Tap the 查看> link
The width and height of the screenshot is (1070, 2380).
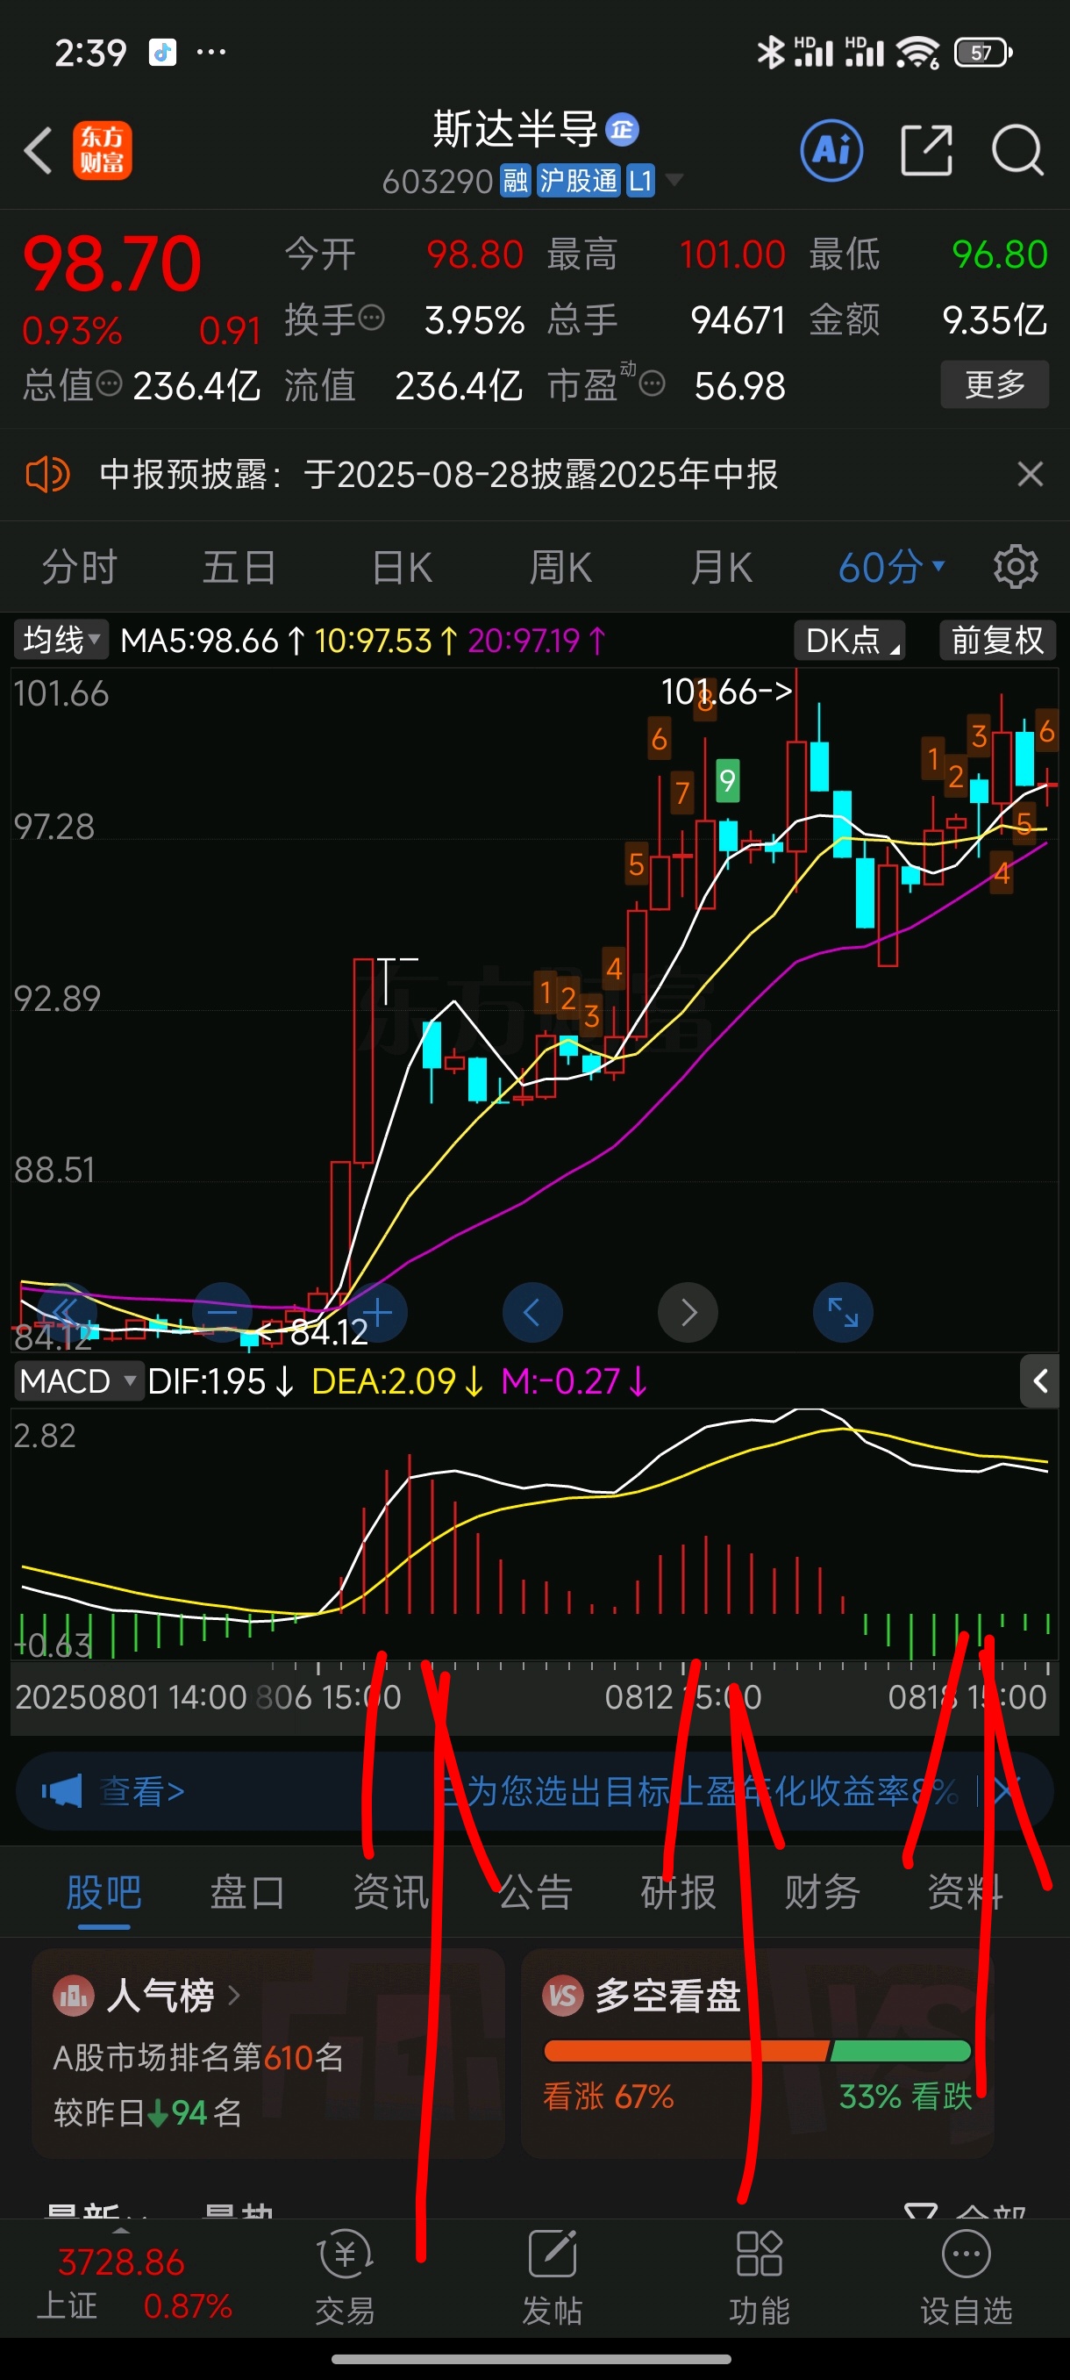(x=141, y=1791)
